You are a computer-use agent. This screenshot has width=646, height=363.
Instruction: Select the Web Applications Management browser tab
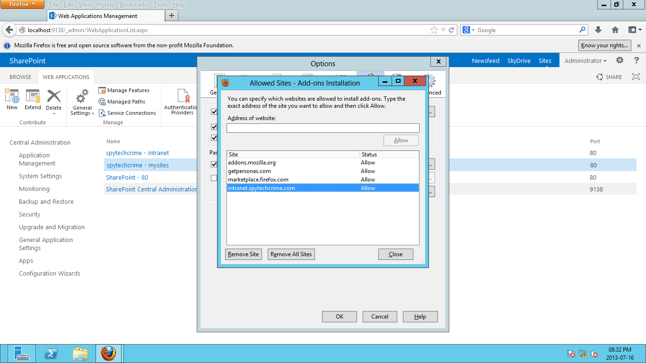[105, 16]
